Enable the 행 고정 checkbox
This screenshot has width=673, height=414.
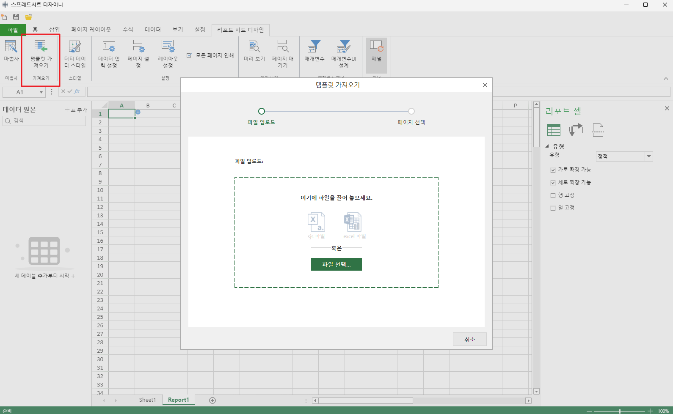(x=553, y=195)
